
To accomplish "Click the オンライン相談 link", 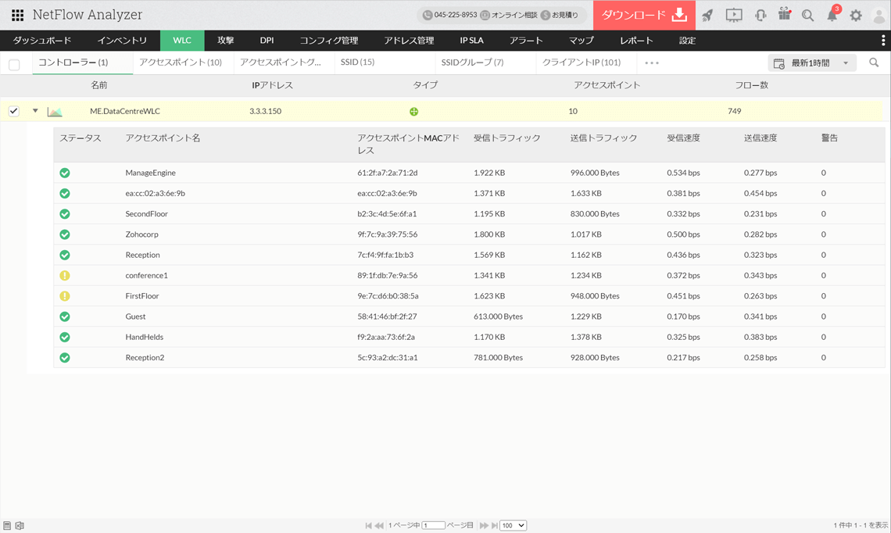I will (508, 15).
